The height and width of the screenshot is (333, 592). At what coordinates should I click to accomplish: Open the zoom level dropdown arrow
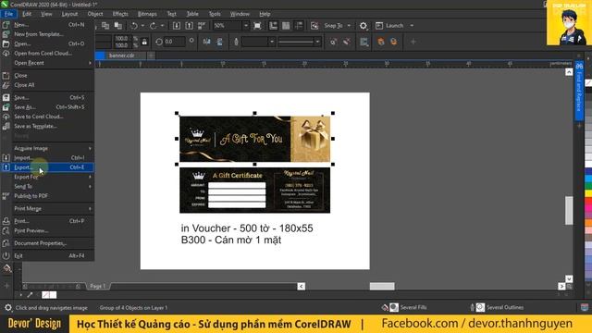point(246,26)
